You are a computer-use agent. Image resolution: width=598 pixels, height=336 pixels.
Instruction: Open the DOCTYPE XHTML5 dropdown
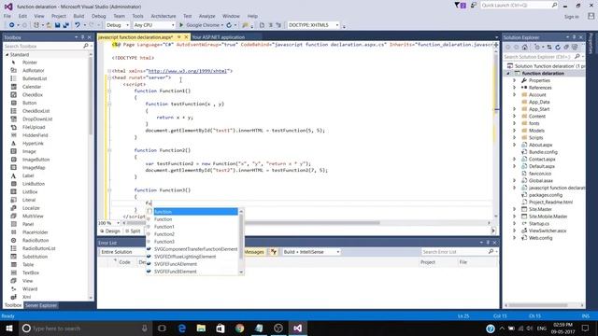click(x=313, y=25)
